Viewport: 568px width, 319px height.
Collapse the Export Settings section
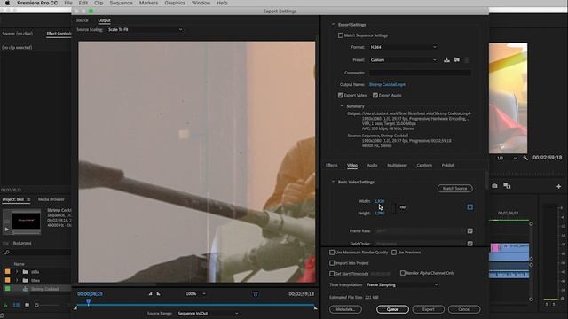pos(334,25)
